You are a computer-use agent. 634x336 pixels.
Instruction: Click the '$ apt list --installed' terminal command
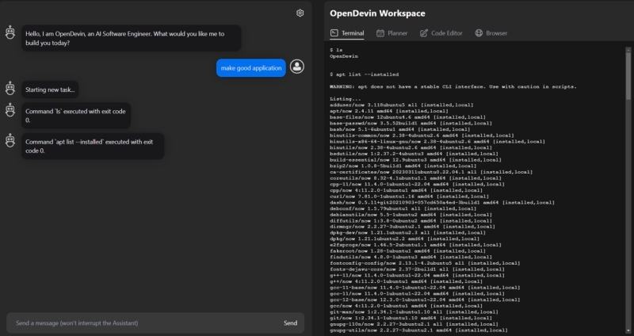coord(365,74)
